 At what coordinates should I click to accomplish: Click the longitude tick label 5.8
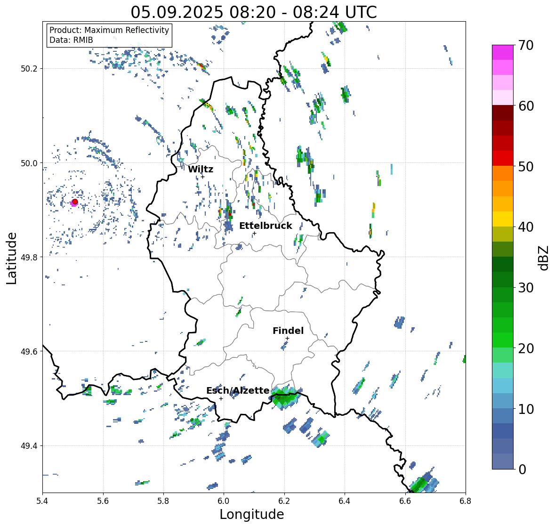[x=163, y=501]
